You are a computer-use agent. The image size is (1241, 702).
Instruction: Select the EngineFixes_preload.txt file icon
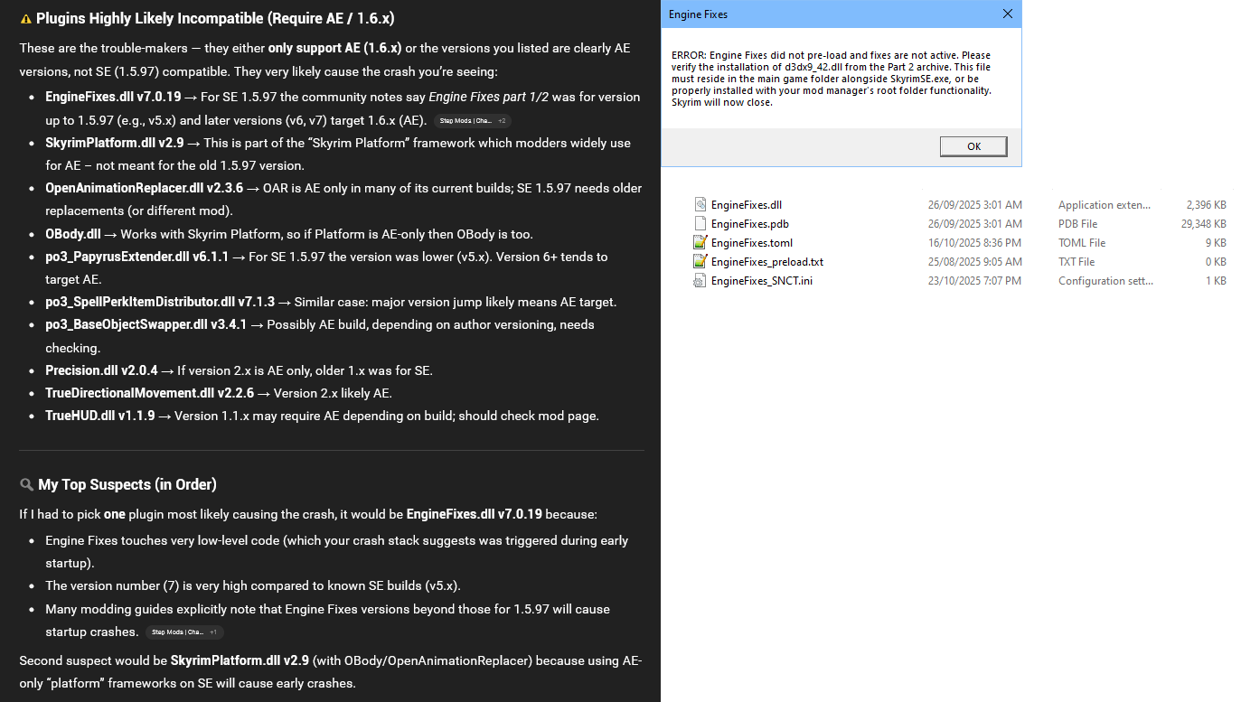click(700, 261)
